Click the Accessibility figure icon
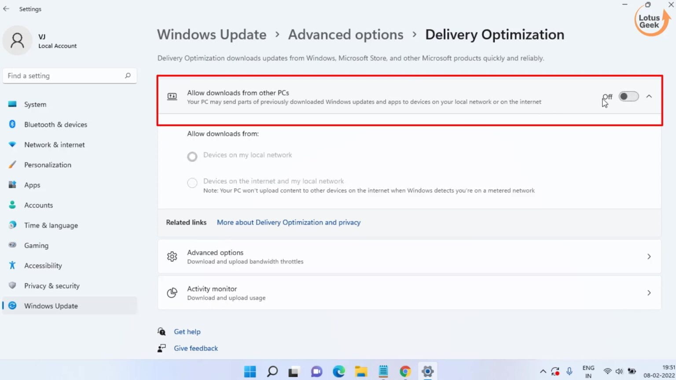The image size is (676, 380). coord(12,265)
